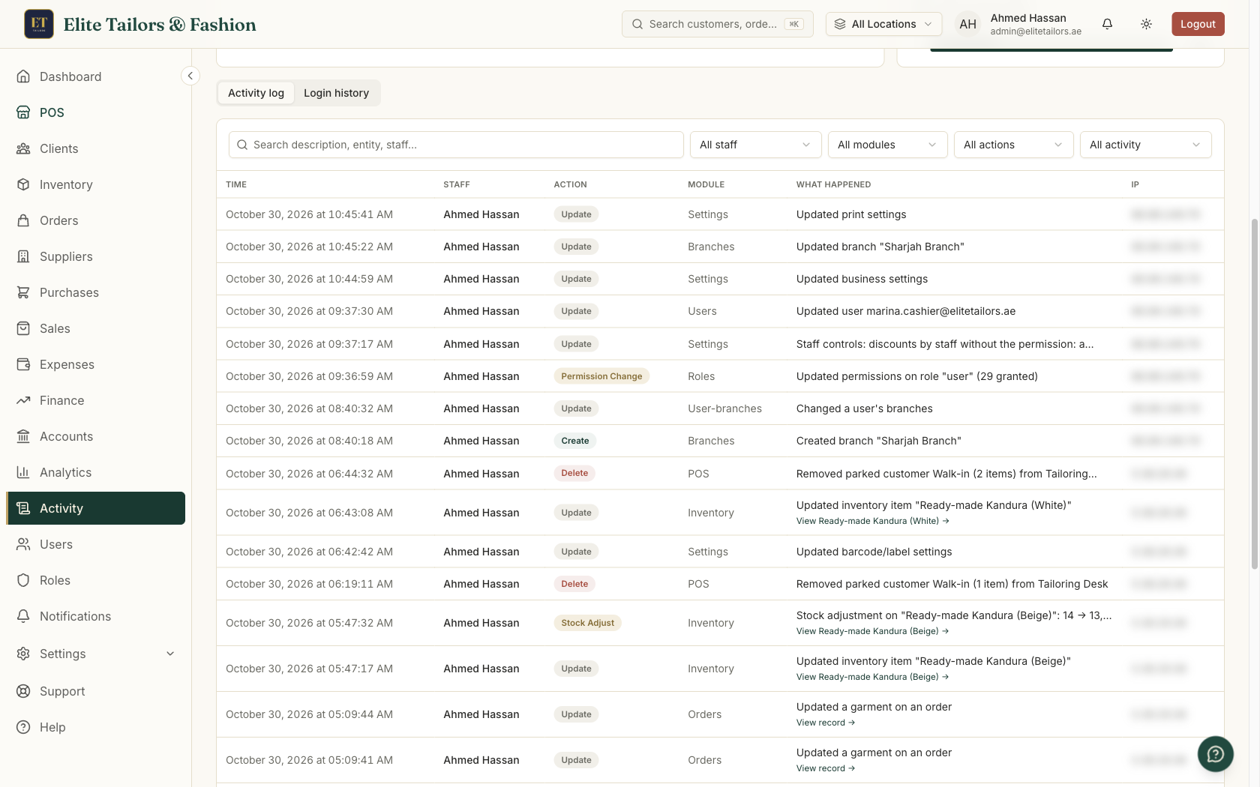Image resolution: width=1260 pixels, height=787 pixels.
Task: Open Roles shield icon
Action: click(23, 580)
